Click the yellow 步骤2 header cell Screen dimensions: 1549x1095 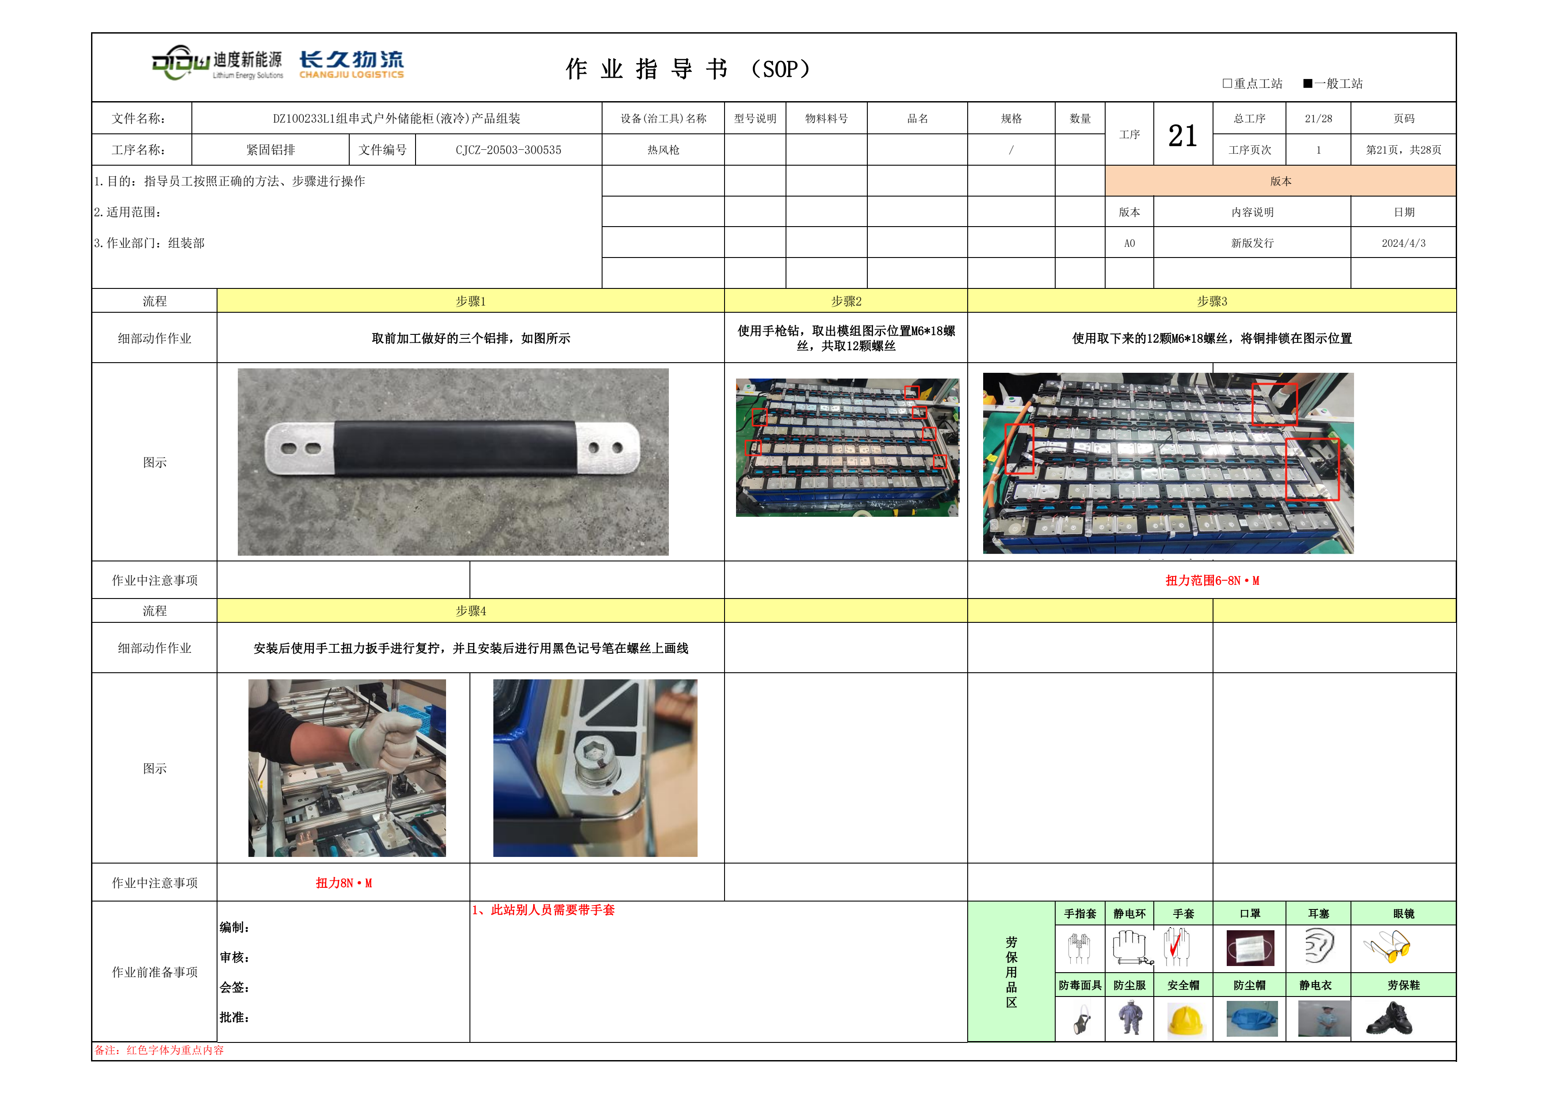tap(845, 301)
